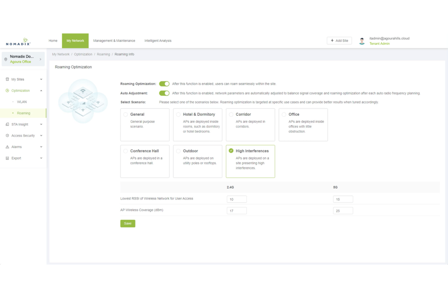Pick the Office scenario radio button
Image resolution: width=448 pixels, height=298 pixels.
click(x=284, y=114)
